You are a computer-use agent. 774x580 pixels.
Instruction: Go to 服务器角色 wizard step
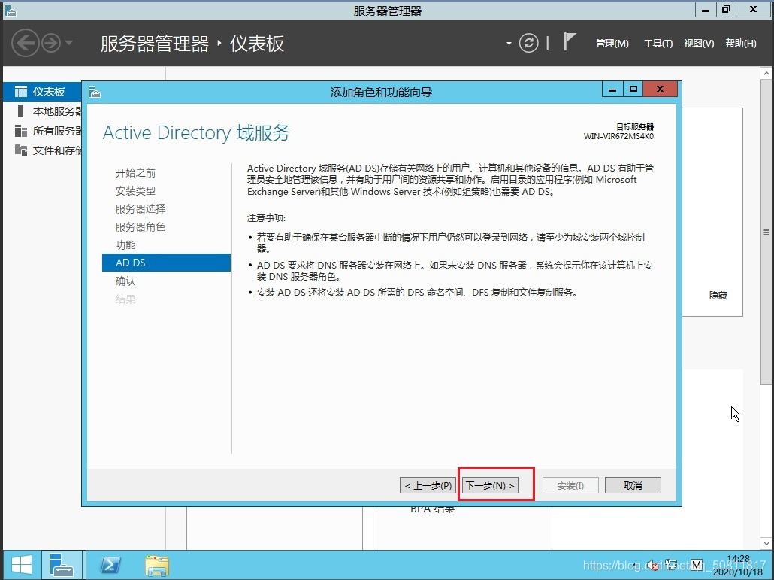pyautogui.click(x=141, y=226)
